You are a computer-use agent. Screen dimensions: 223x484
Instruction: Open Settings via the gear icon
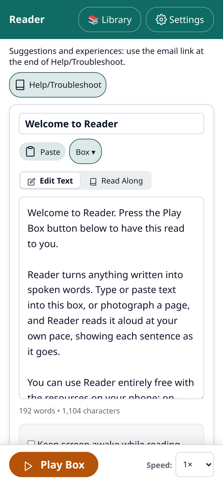coord(161,20)
